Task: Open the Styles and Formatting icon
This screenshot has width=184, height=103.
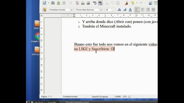Action: pyautogui.click(x=44, y=9)
